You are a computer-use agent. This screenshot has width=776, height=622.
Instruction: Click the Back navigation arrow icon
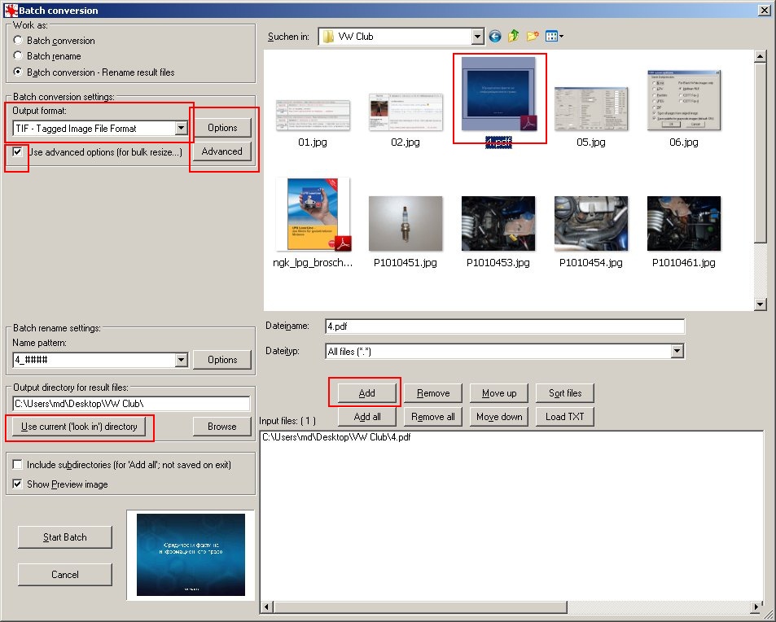click(495, 37)
